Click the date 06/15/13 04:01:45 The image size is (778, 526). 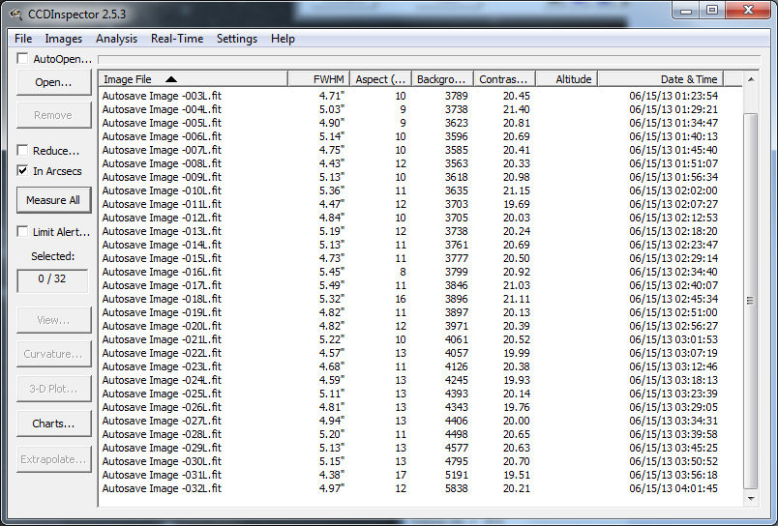point(673,488)
